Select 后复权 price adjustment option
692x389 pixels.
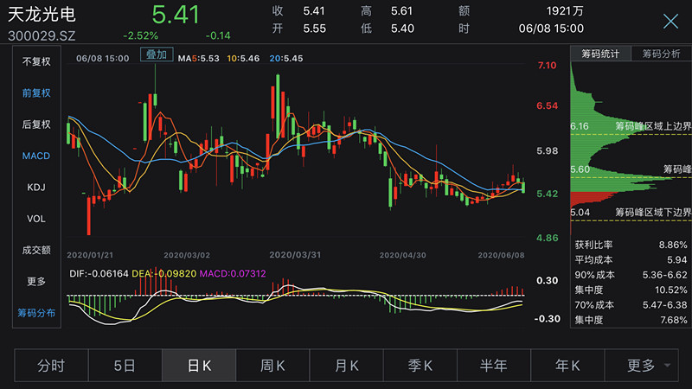pos(36,124)
